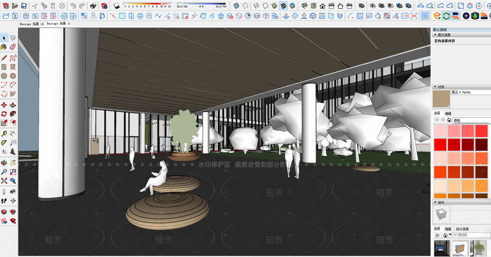Switch to Enscape 场景 10 tab
This screenshot has height=257, width=491.
coord(32,24)
